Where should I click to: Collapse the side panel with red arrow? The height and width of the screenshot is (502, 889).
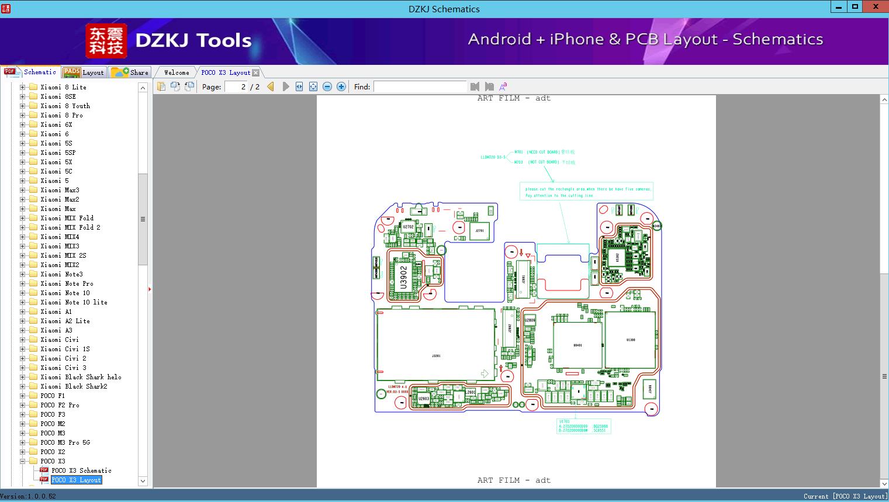coord(150,289)
